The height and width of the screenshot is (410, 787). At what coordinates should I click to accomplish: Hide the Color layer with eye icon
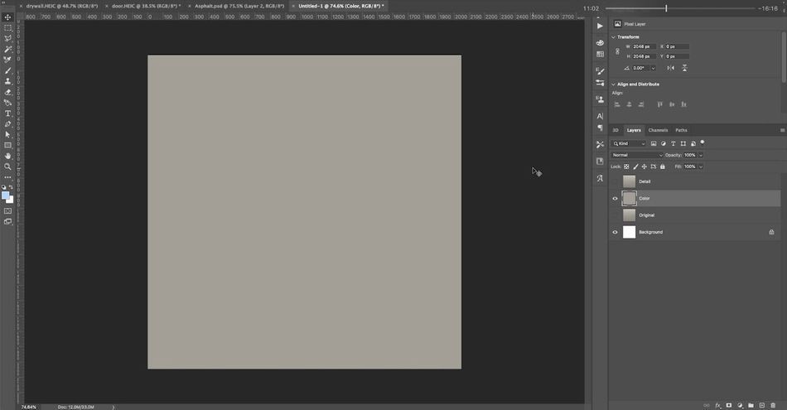pyautogui.click(x=615, y=199)
